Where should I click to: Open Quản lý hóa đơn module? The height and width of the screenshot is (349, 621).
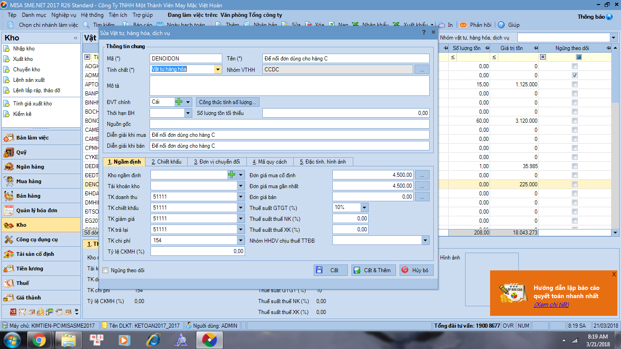tap(40, 210)
